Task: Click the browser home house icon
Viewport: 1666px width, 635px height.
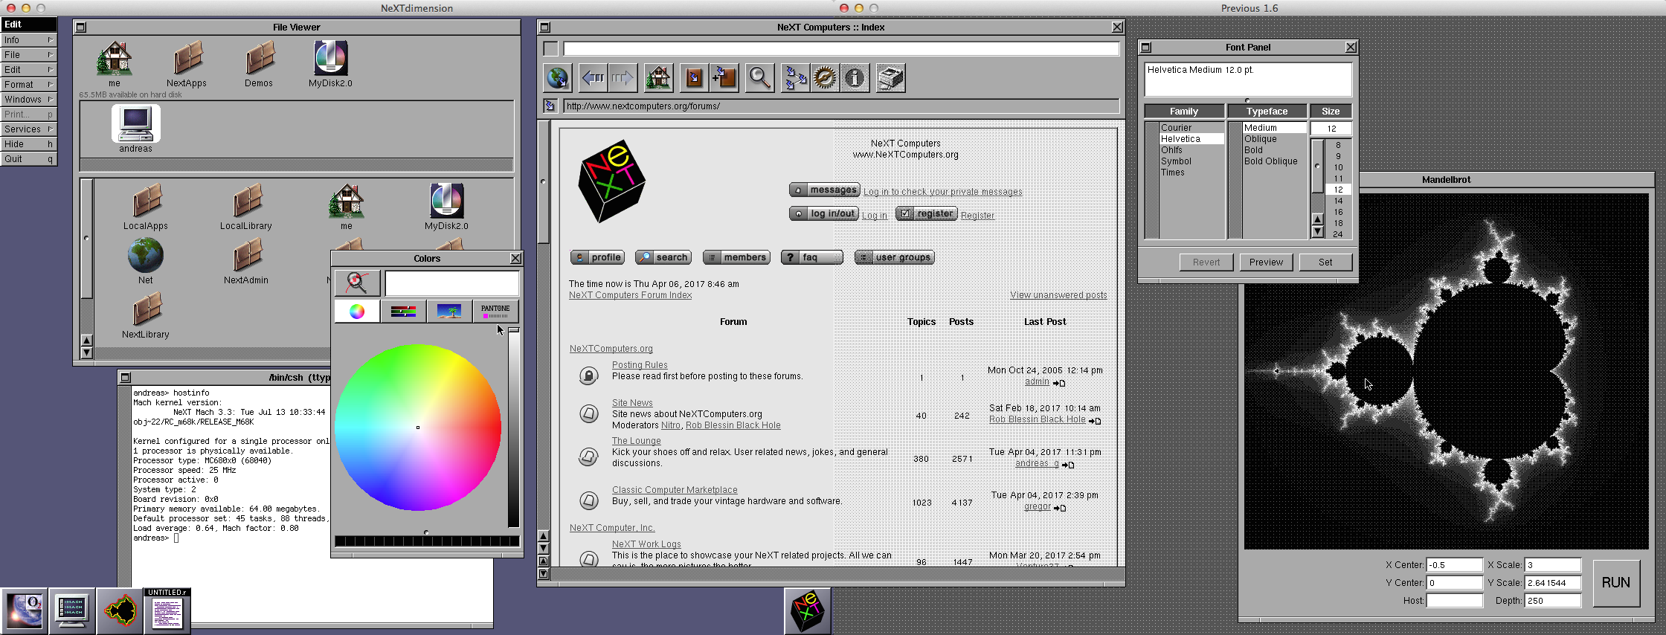Action: tap(658, 78)
